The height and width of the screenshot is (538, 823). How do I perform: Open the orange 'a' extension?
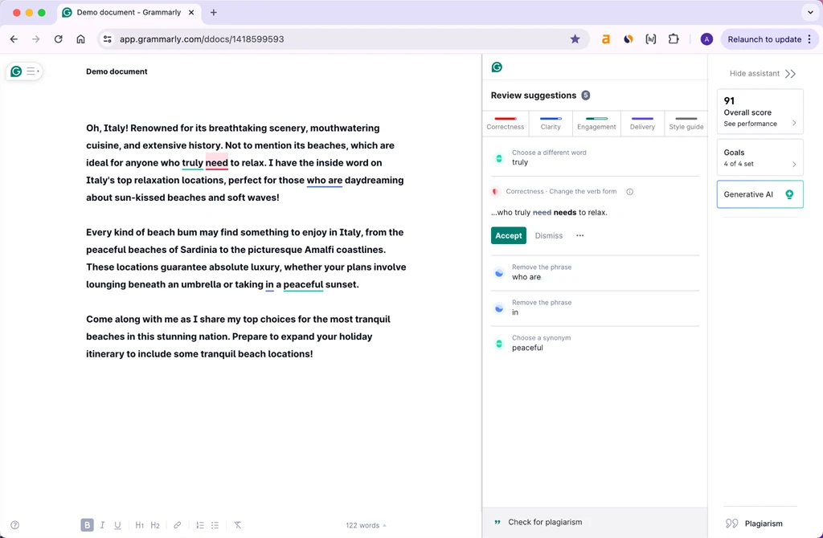coord(606,39)
